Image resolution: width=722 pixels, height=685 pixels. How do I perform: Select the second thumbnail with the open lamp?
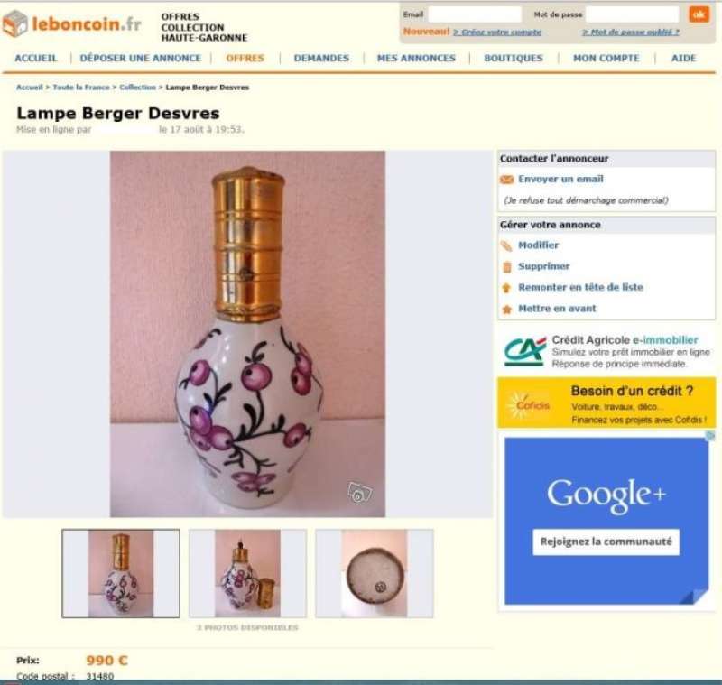point(247,574)
